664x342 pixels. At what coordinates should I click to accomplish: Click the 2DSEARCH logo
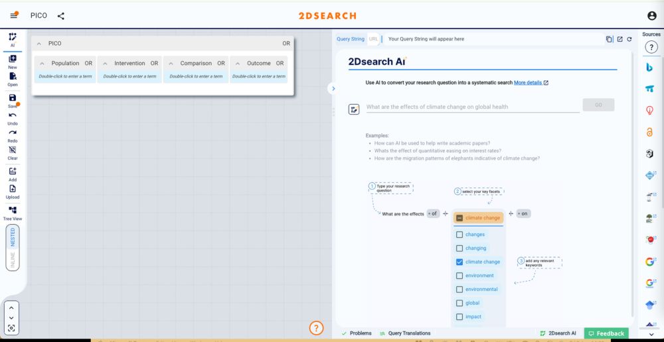pyautogui.click(x=327, y=16)
